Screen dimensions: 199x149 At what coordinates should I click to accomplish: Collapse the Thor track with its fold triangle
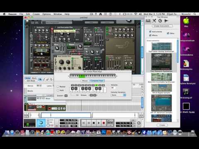[25, 104]
